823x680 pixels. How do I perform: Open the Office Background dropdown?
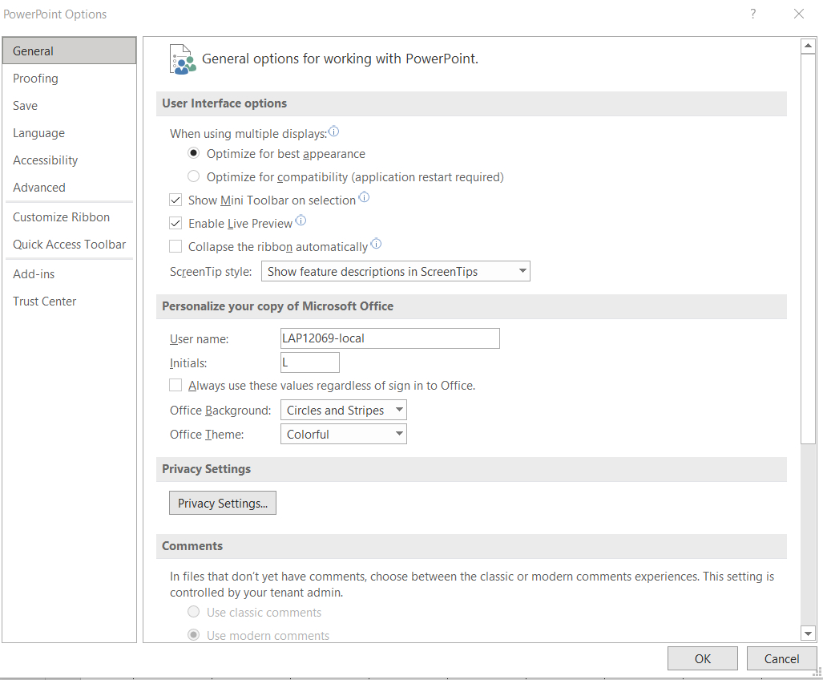[x=344, y=410]
